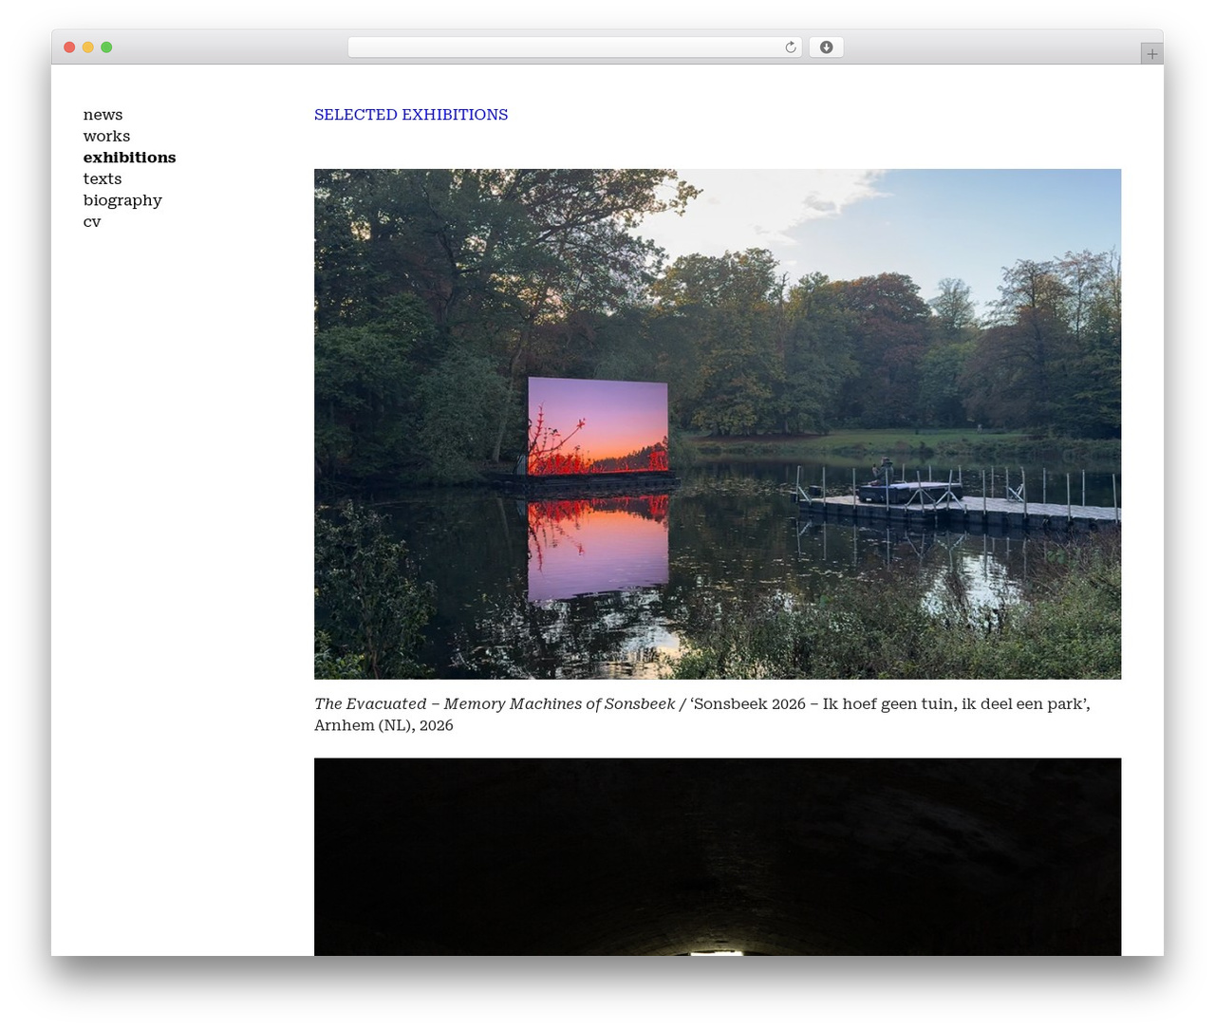Open the downloads button in the toolbar
This screenshot has width=1215, height=1029.
826,47
